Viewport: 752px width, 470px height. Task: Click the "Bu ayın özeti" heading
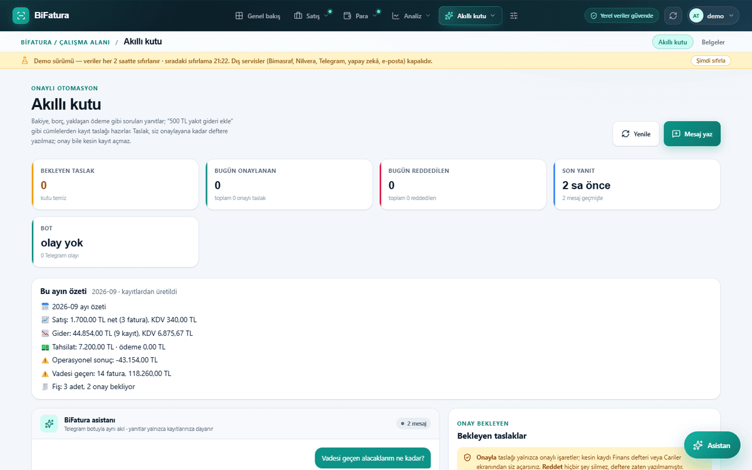(x=63, y=291)
